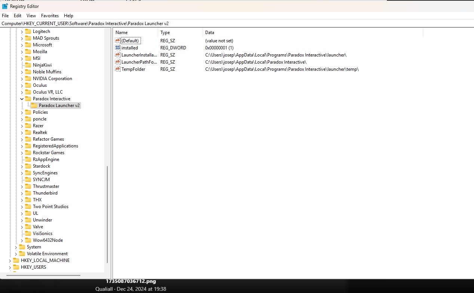Click the Registry Editor title bar icon
The width and height of the screenshot is (474, 293).
pos(5,6)
